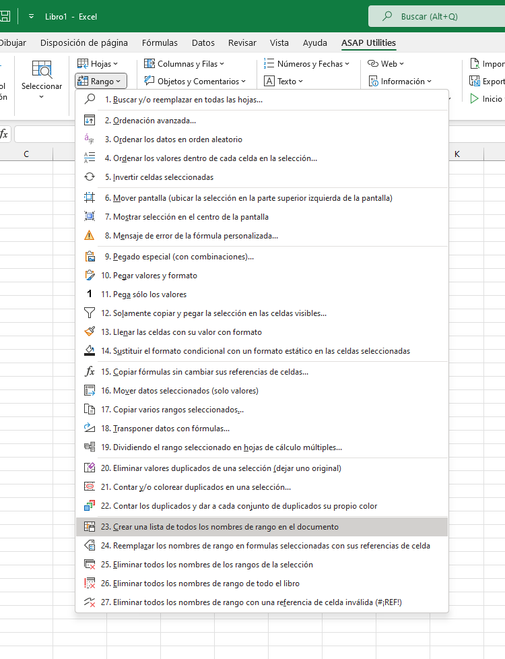The width and height of the screenshot is (505, 659).
Task: Click the Copiar varios rangos icon
Action: (90, 410)
